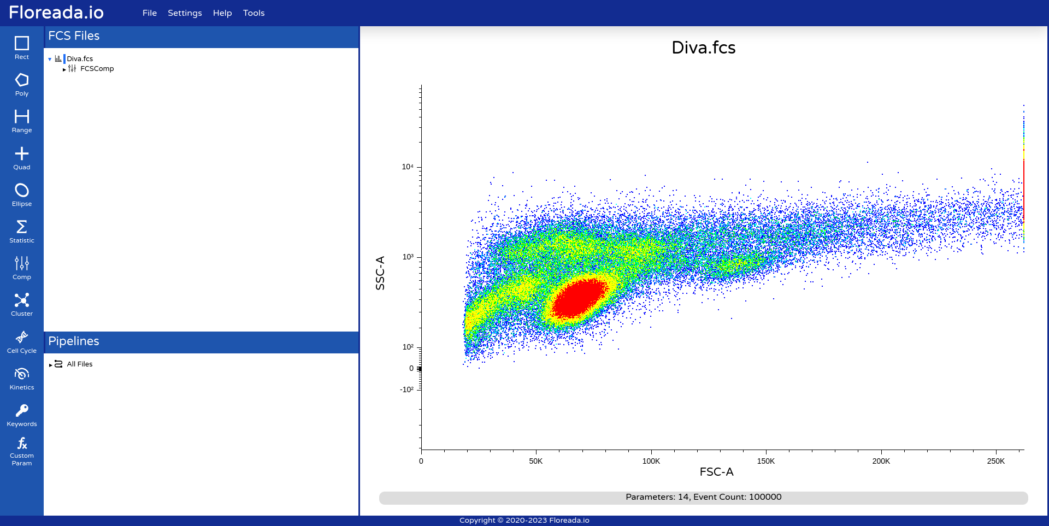The height and width of the screenshot is (526, 1049).
Task: Expand the All Files pipeline
Action: click(x=50, y=364)
